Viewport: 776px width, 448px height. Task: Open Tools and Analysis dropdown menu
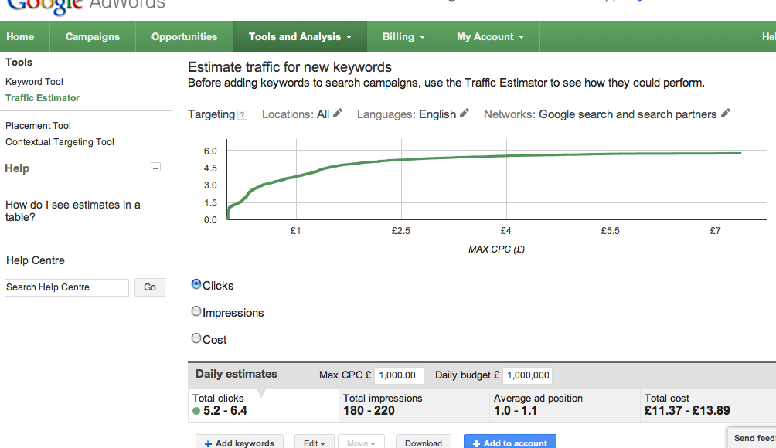click(x=300, y=36)
